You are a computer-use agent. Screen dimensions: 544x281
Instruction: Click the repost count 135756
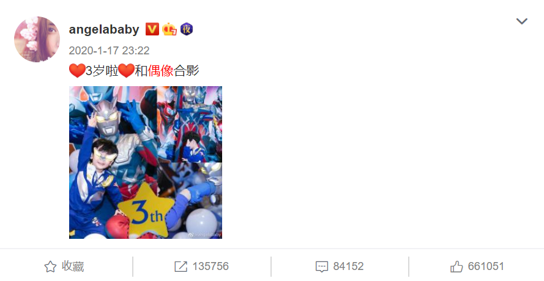[x=211, y=266]
